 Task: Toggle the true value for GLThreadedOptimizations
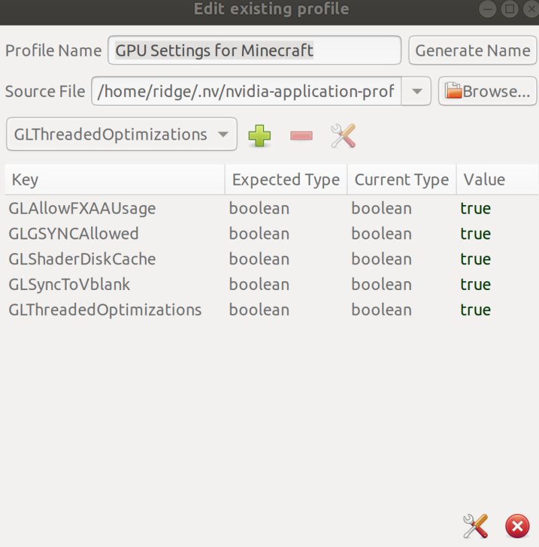476,310
